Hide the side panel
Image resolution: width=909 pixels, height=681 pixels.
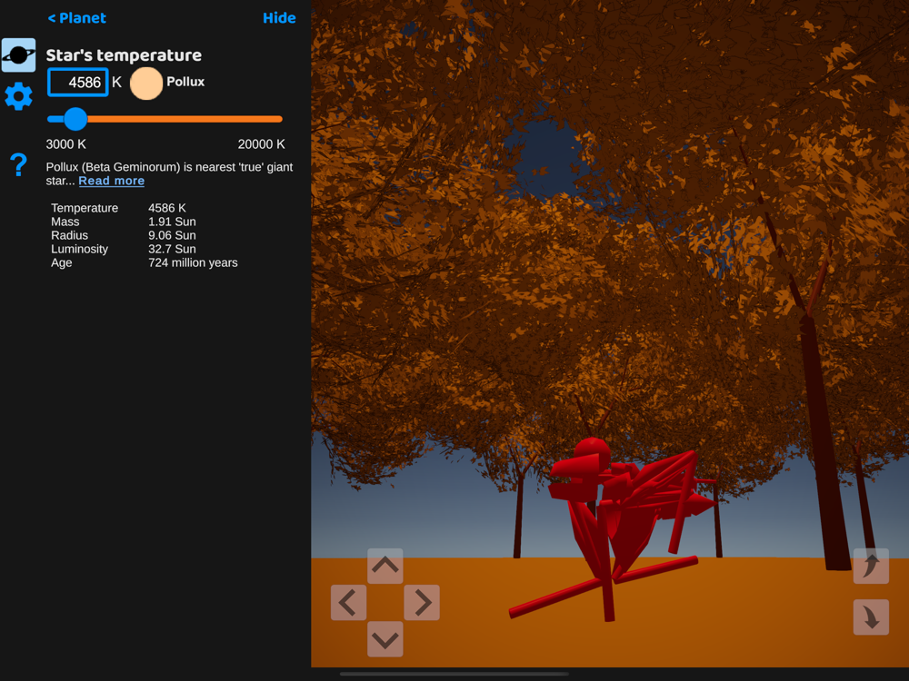(x=279, y=18)
